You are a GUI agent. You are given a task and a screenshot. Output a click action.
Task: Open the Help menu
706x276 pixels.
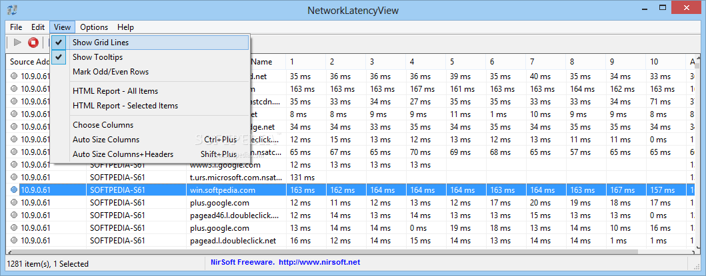click(125, 27)
